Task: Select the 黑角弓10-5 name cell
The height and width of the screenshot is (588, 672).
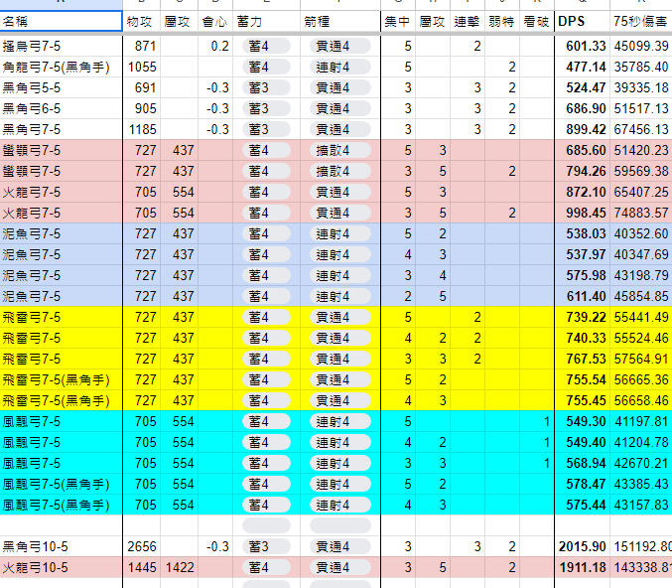Action: coord(61,547)
